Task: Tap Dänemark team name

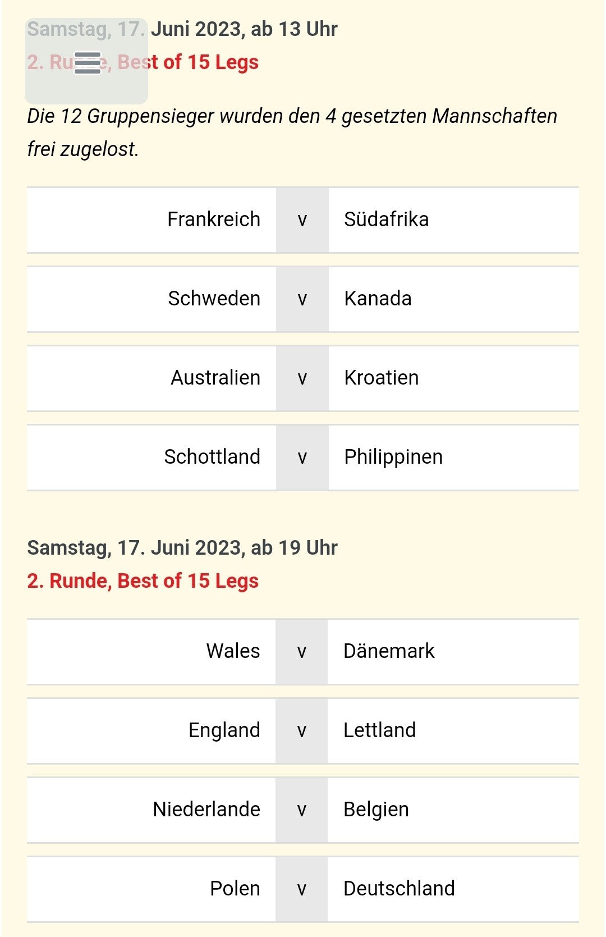Action: click(389, 651)
